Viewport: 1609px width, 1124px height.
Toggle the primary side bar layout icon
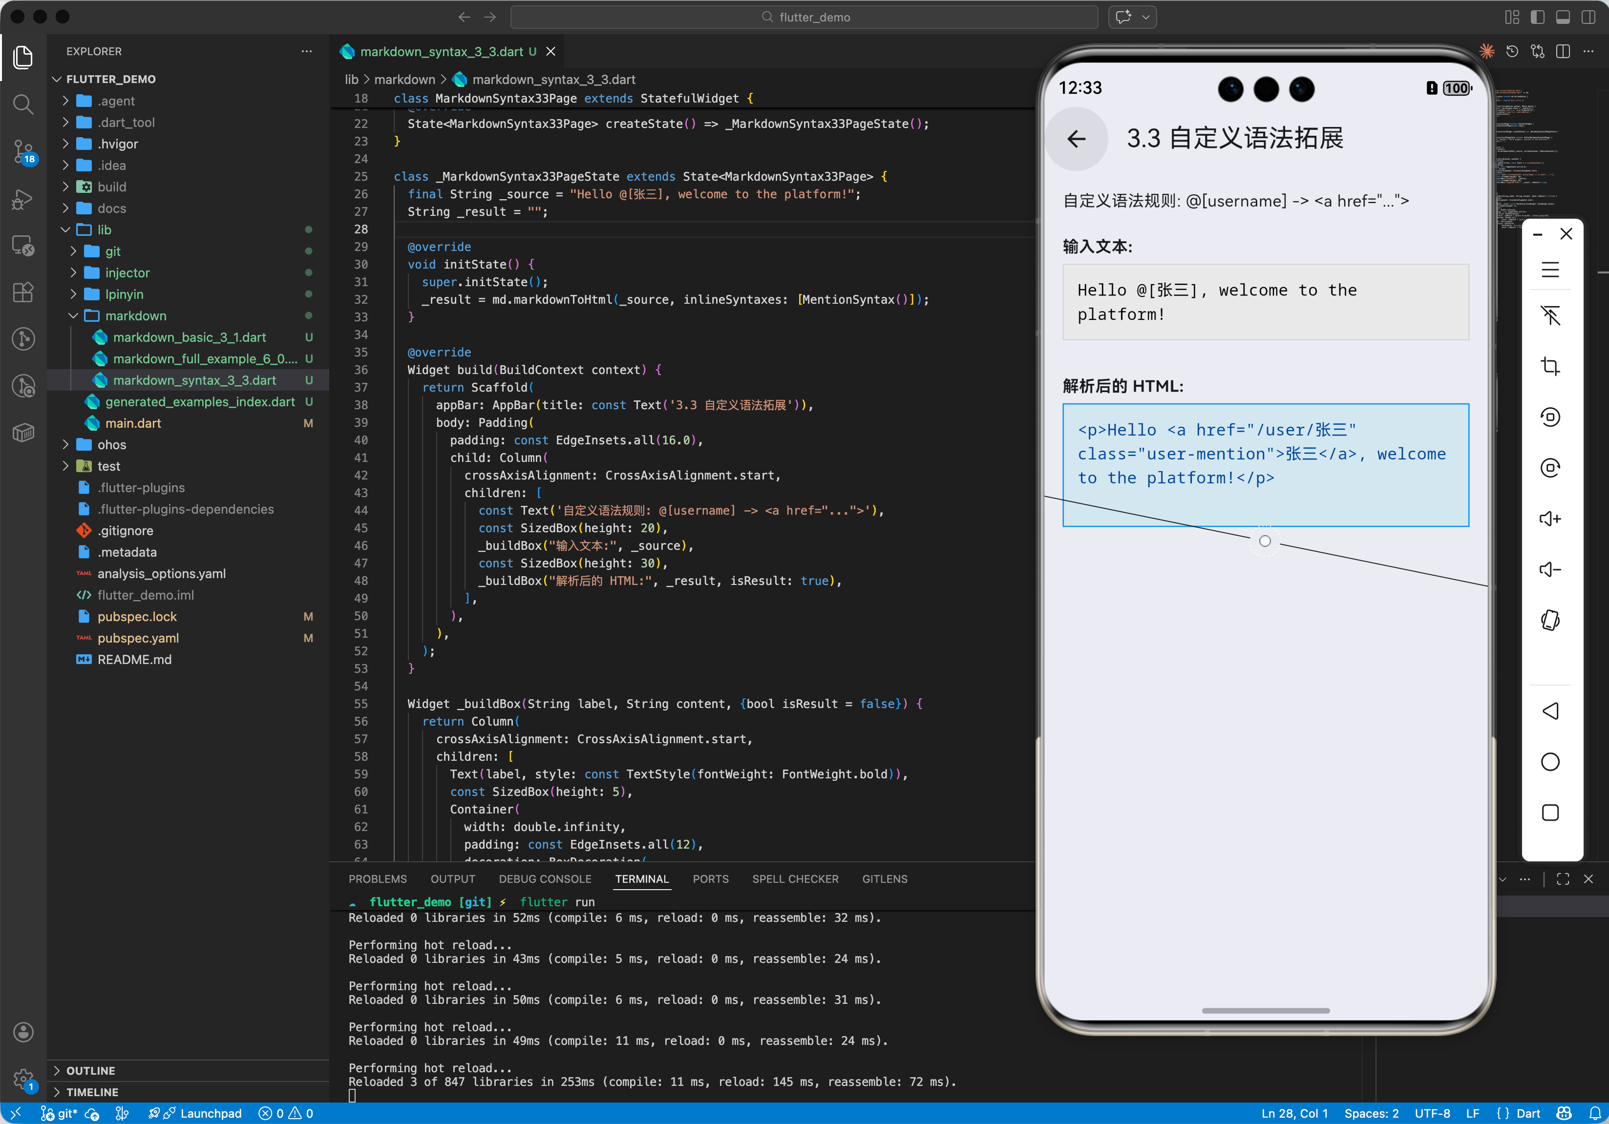pyautogui.click(x=1538, y=17)
